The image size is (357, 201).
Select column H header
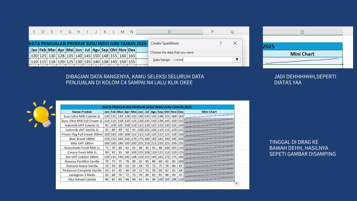[79, 32]
